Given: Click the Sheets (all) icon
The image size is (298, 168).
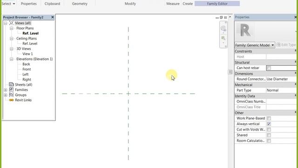Looking at the screenshot, I should [x=11, y=84].
